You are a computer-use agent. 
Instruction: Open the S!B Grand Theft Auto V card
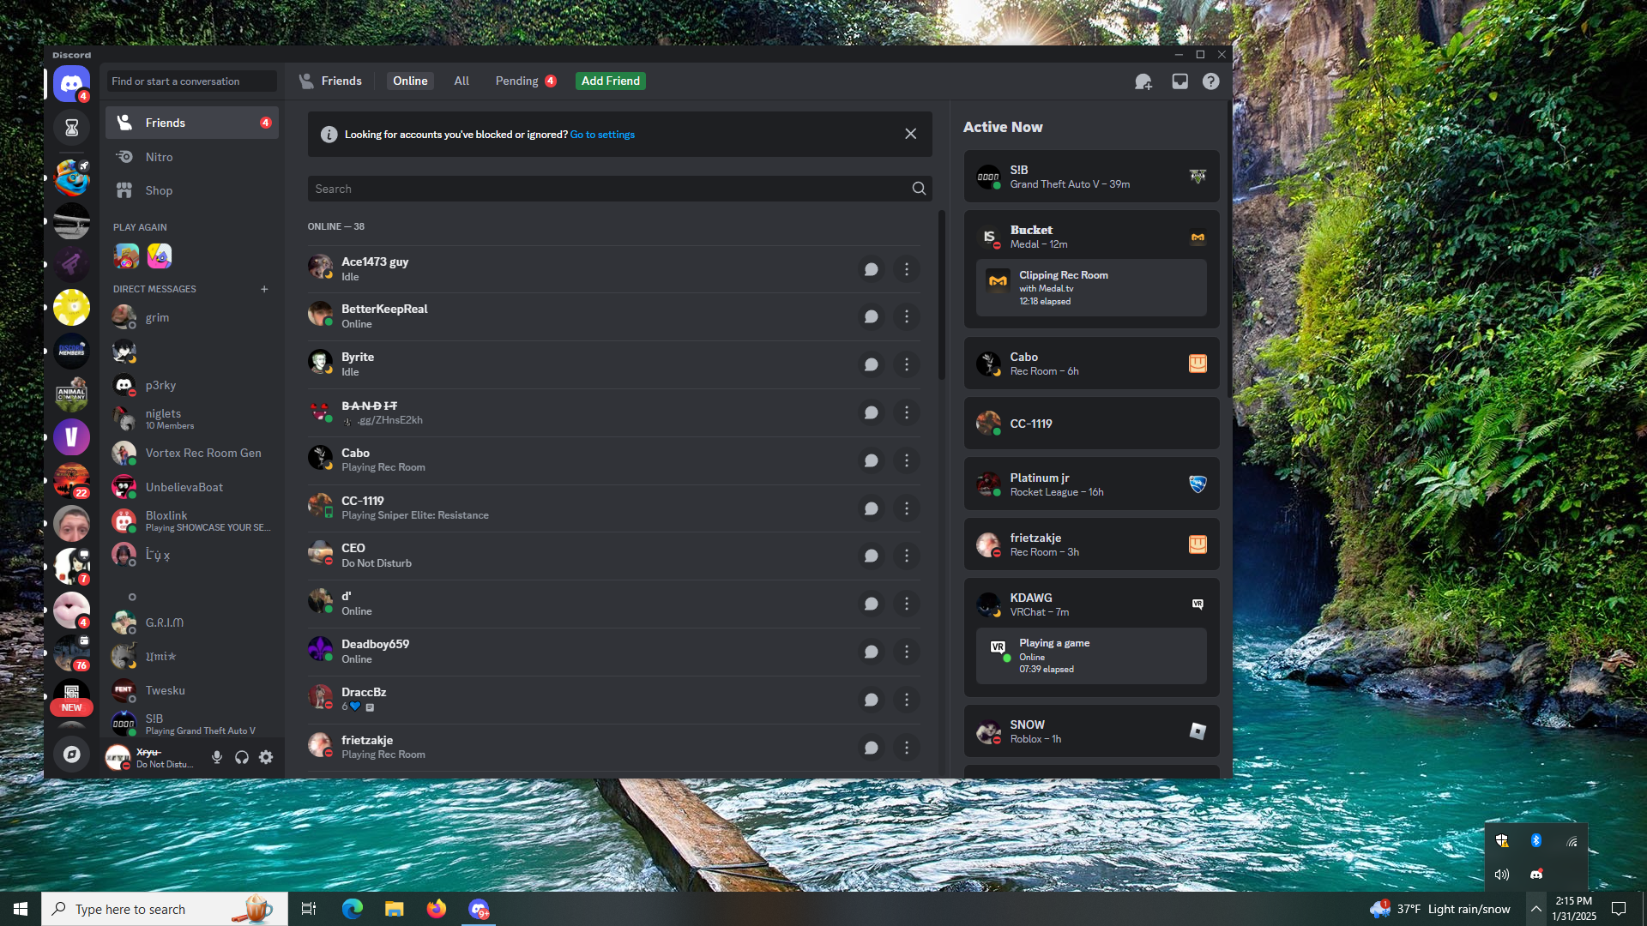click(1091, 177)
